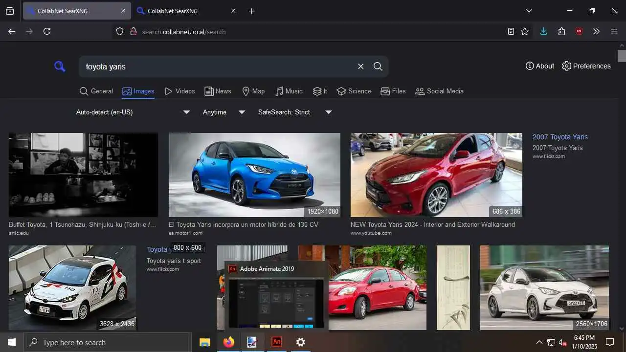Click the Toyota yaris t sport description
Image resolution: width=626 pixels, height=352 pixels.
[174, 261]
